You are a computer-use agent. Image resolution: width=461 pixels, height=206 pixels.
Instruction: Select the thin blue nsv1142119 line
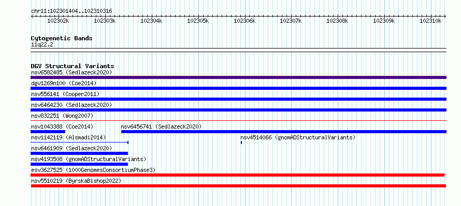click(x=79, y=142)
